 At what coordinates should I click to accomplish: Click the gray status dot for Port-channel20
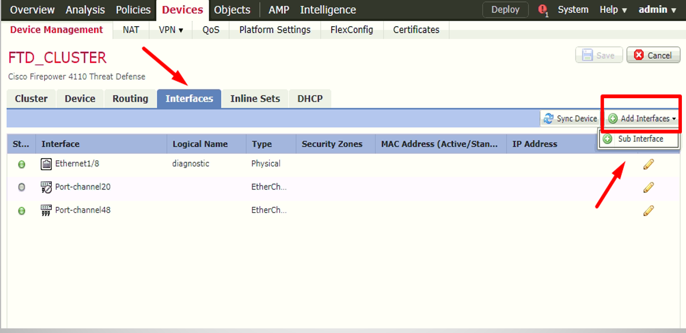[21, 187]
